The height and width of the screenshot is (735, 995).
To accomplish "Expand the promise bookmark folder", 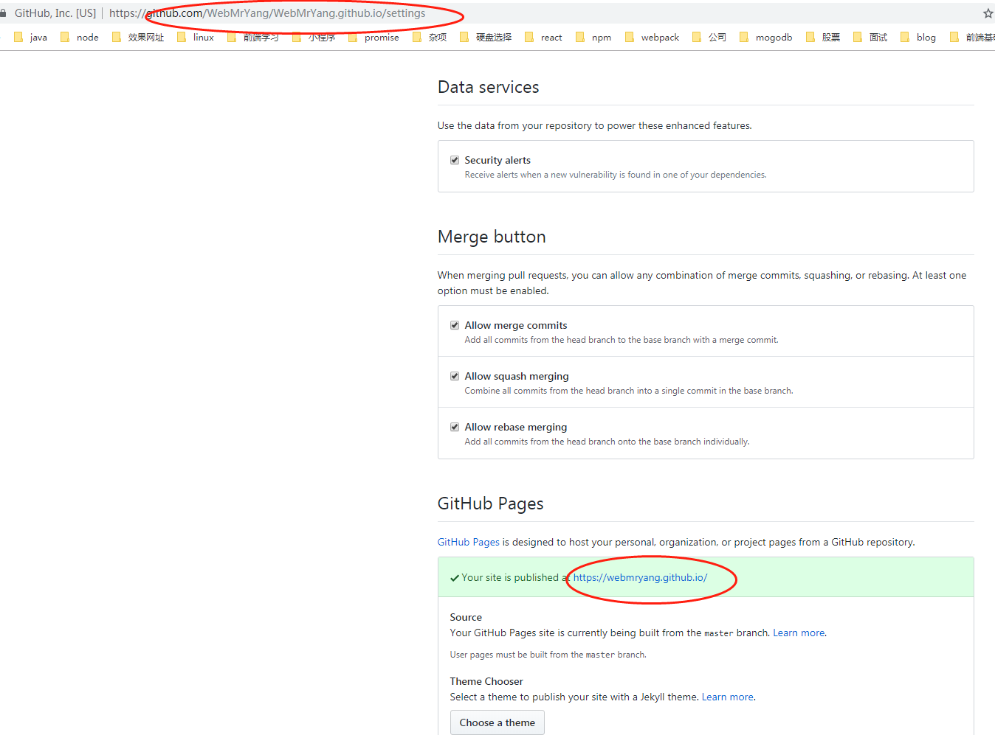I will [x=373, y=38].
